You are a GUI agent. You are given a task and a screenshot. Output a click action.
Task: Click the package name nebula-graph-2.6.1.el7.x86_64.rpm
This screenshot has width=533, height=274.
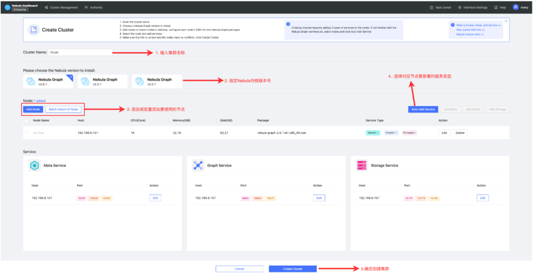[x=281, y=133]
